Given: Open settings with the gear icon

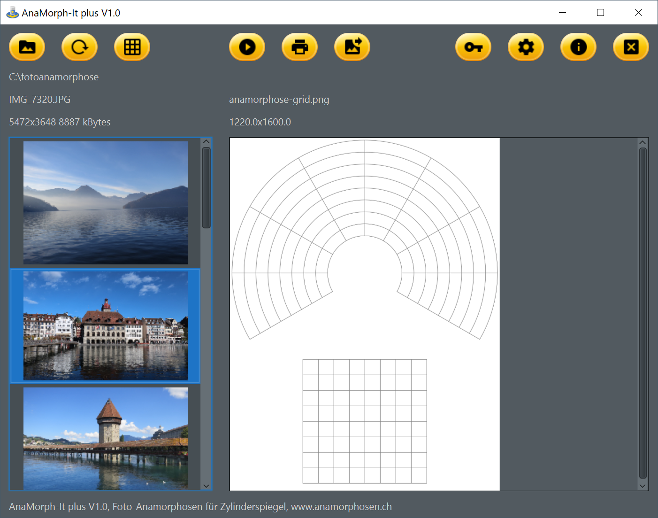Looking at the screenshot, I should [526, 47].
